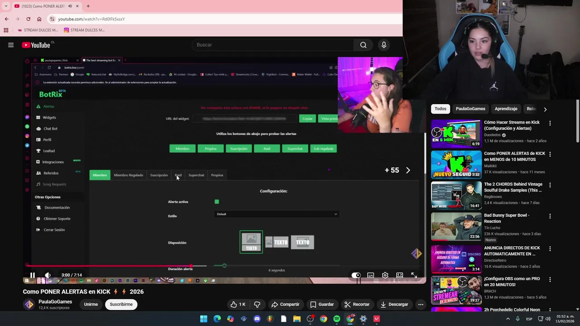
Task: Open Windows Start menu
Action: pos(204,319)
